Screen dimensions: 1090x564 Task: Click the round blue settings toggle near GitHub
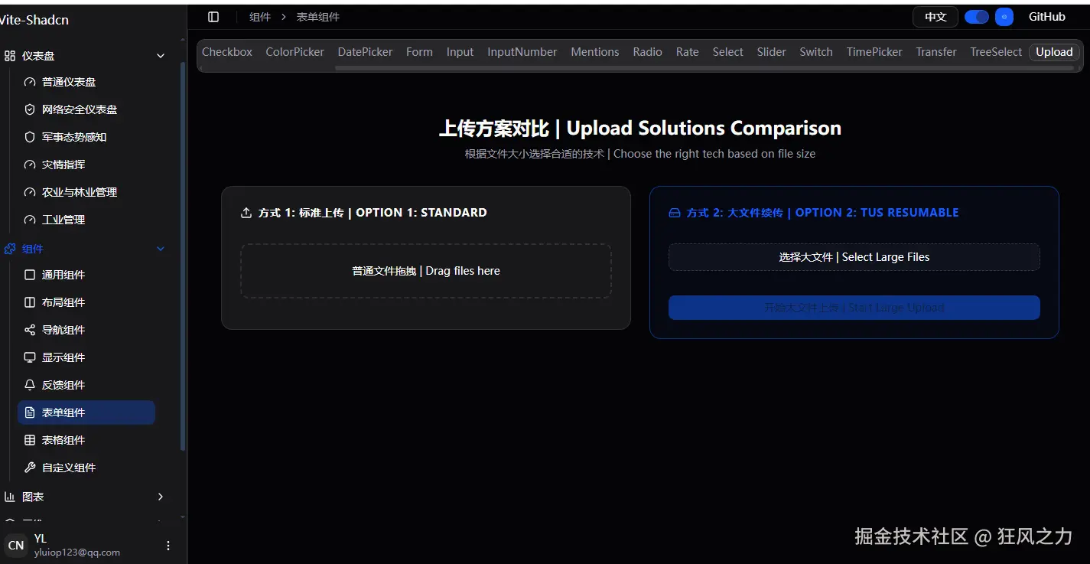1004,16
